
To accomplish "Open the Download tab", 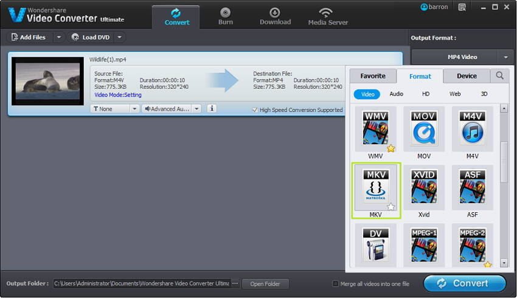I will point(275,17).
